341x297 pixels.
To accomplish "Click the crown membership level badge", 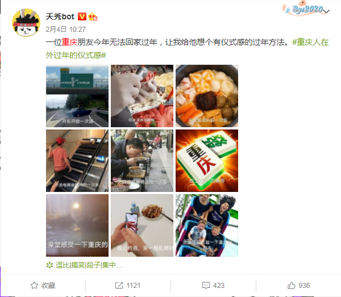I will [93, 16].
